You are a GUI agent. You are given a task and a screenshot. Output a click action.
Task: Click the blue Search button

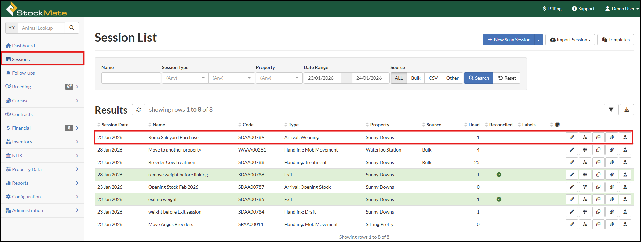point(478,78)
